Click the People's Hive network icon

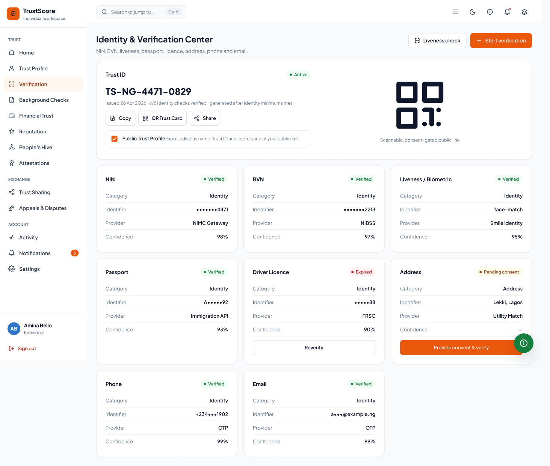coord(12,147)
